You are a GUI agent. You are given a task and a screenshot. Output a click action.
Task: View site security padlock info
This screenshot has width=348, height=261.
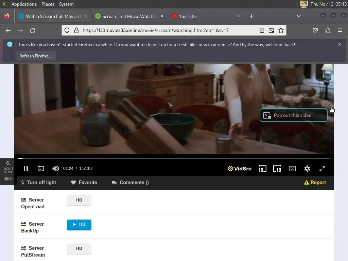pyautogui.click(x=76, y=30)
